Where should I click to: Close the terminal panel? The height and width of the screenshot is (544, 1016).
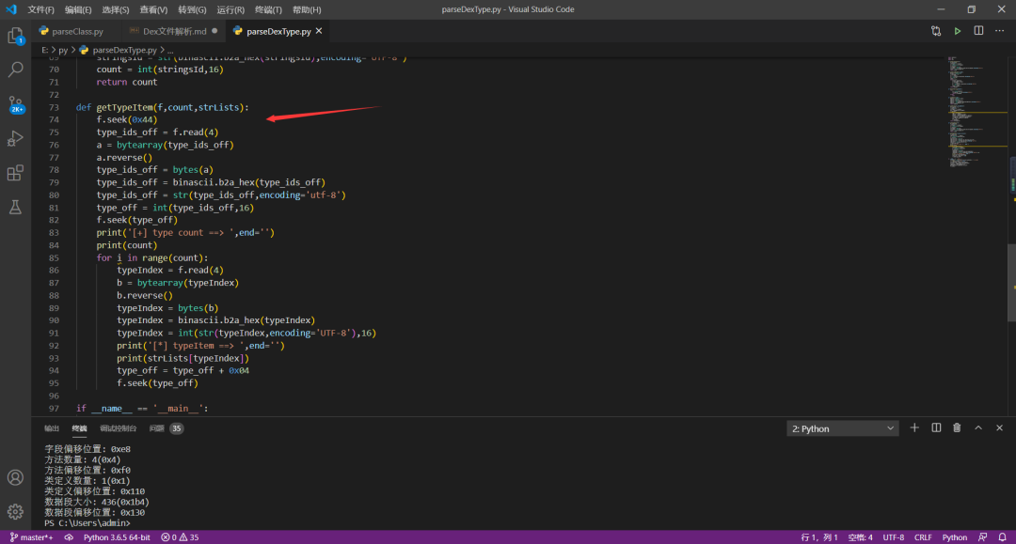(x=999, y=428)
